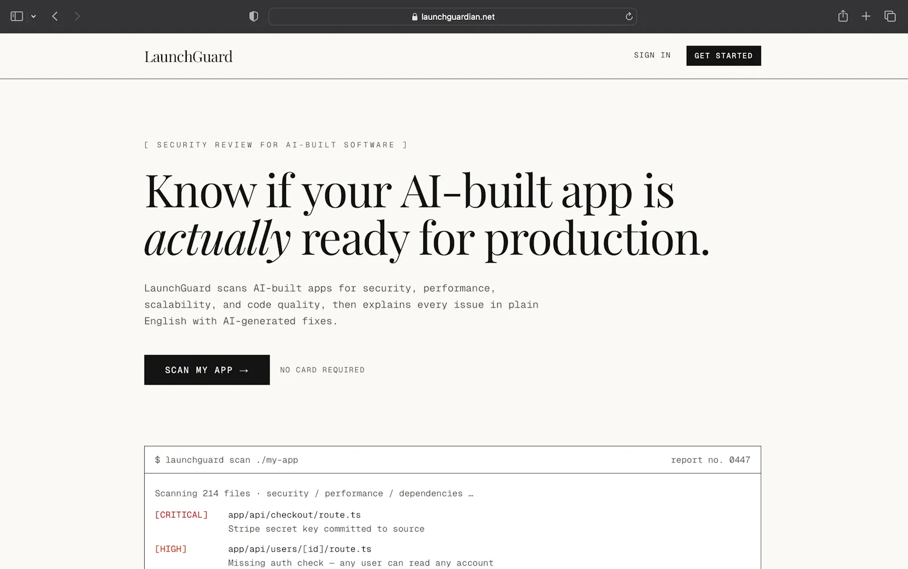
Task: Click the Get Started button
Action: click(x=724, y=56)
